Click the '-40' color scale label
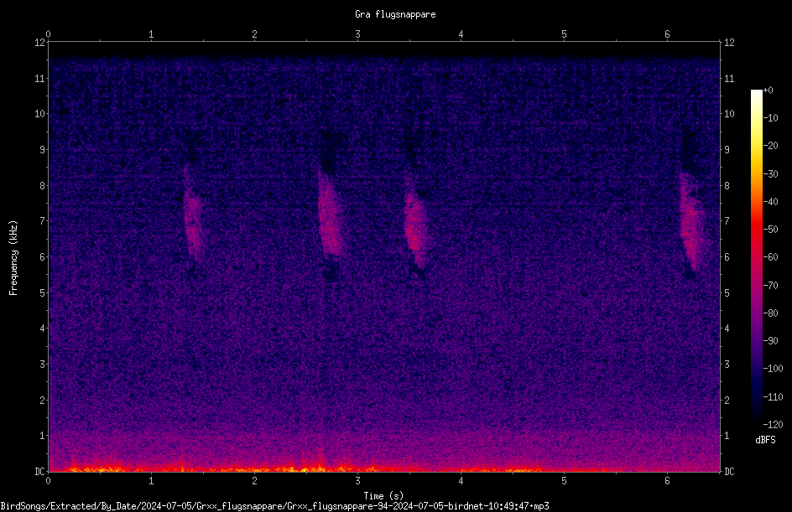 tap(770, 202)
